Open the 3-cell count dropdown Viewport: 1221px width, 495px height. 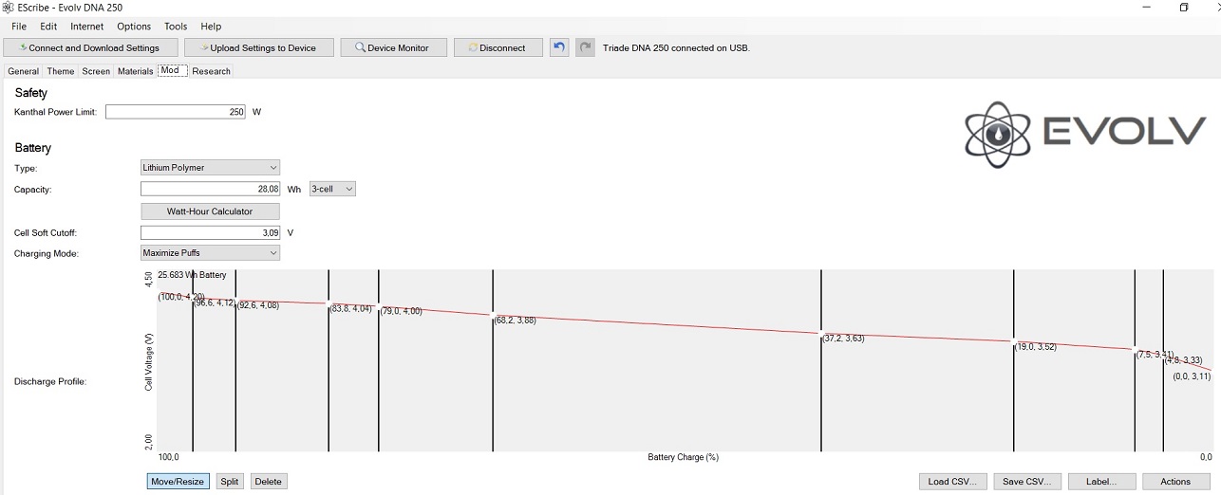point(332,189)
